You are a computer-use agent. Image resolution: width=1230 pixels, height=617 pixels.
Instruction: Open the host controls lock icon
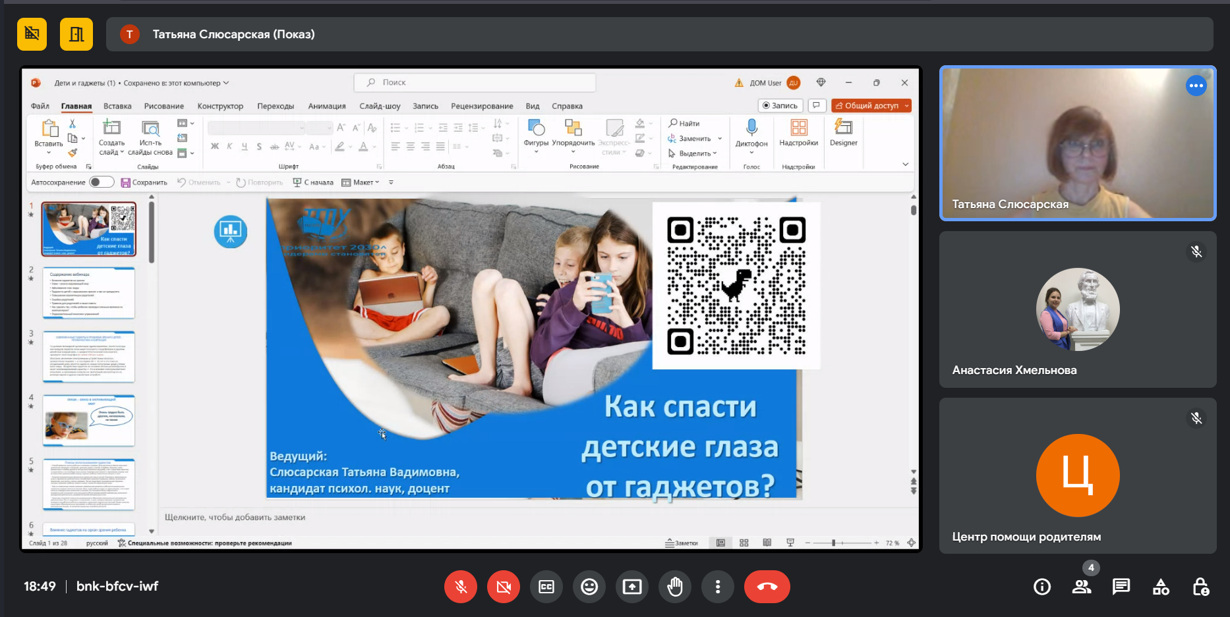(x=1200, y=587)
